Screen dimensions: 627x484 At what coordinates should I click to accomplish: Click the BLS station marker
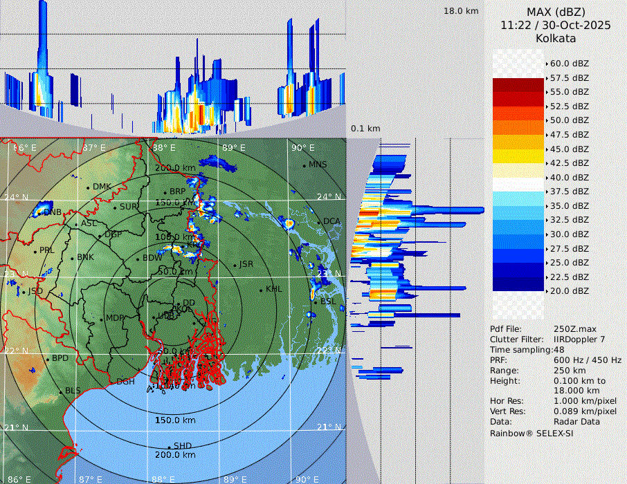pyautogui.click(x=60, y=391)
